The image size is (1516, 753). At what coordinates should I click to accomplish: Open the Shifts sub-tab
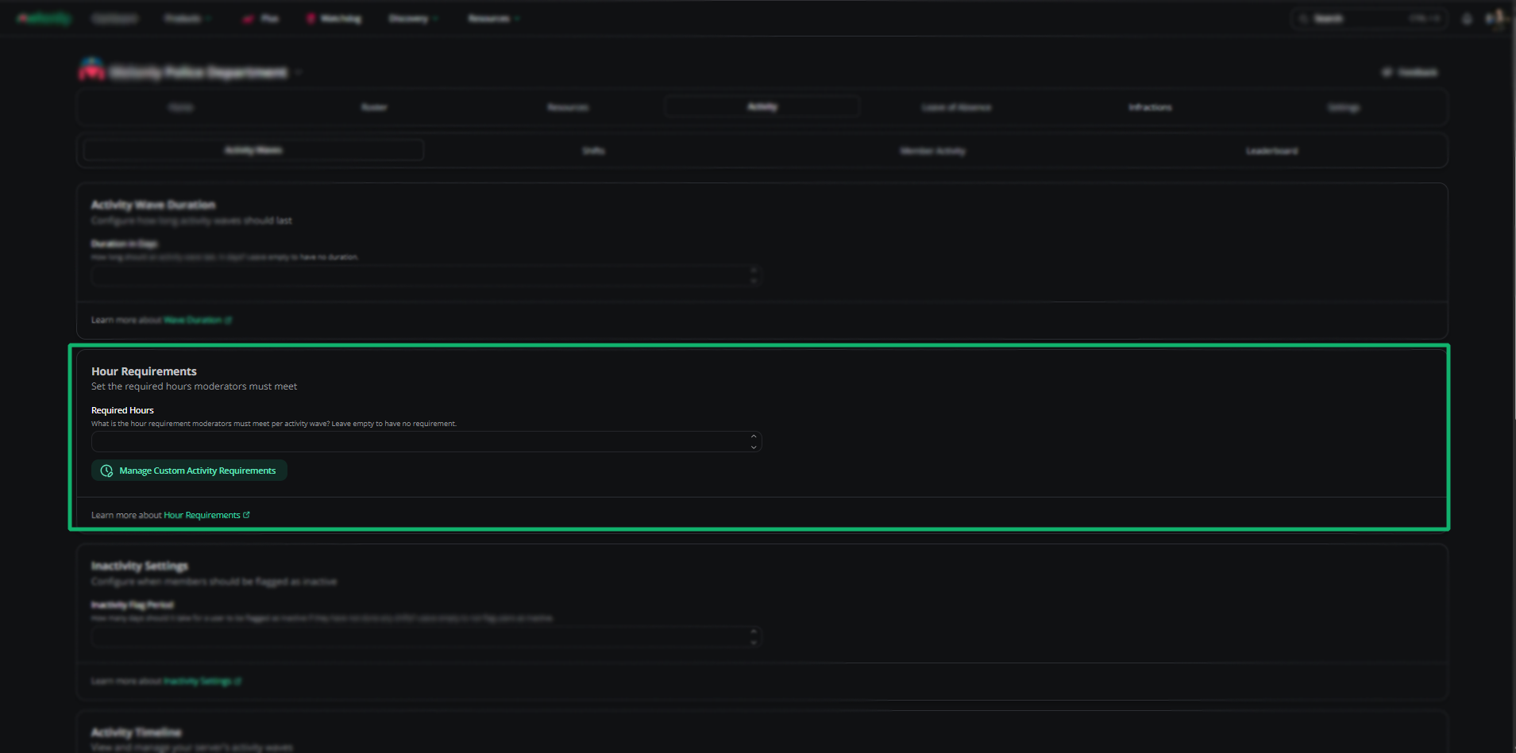click(593, 151)
